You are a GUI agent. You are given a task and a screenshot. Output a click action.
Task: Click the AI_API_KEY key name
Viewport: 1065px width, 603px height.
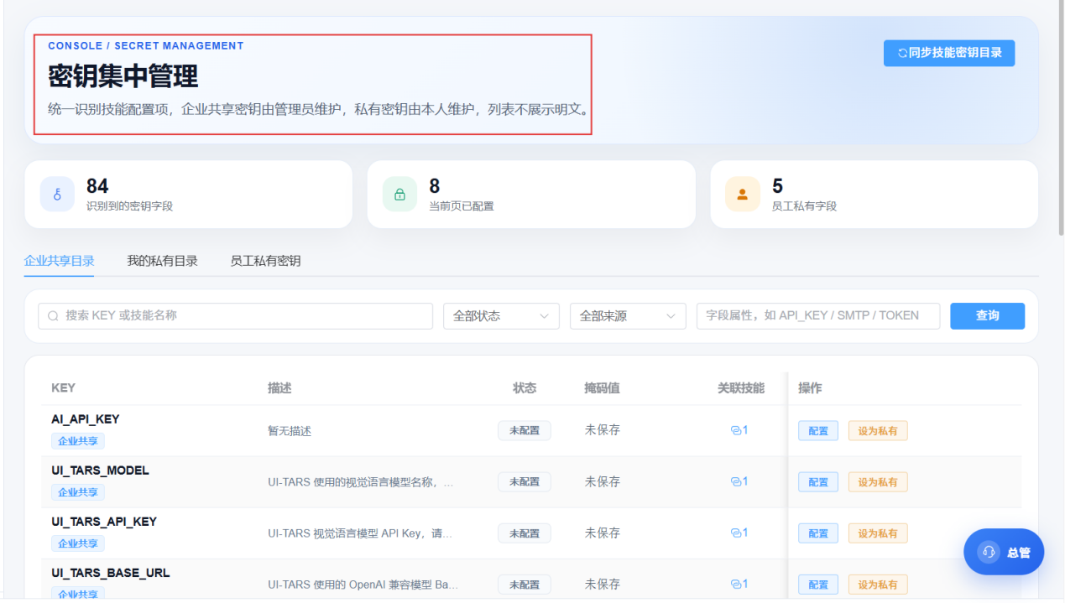tap(86, 419)
